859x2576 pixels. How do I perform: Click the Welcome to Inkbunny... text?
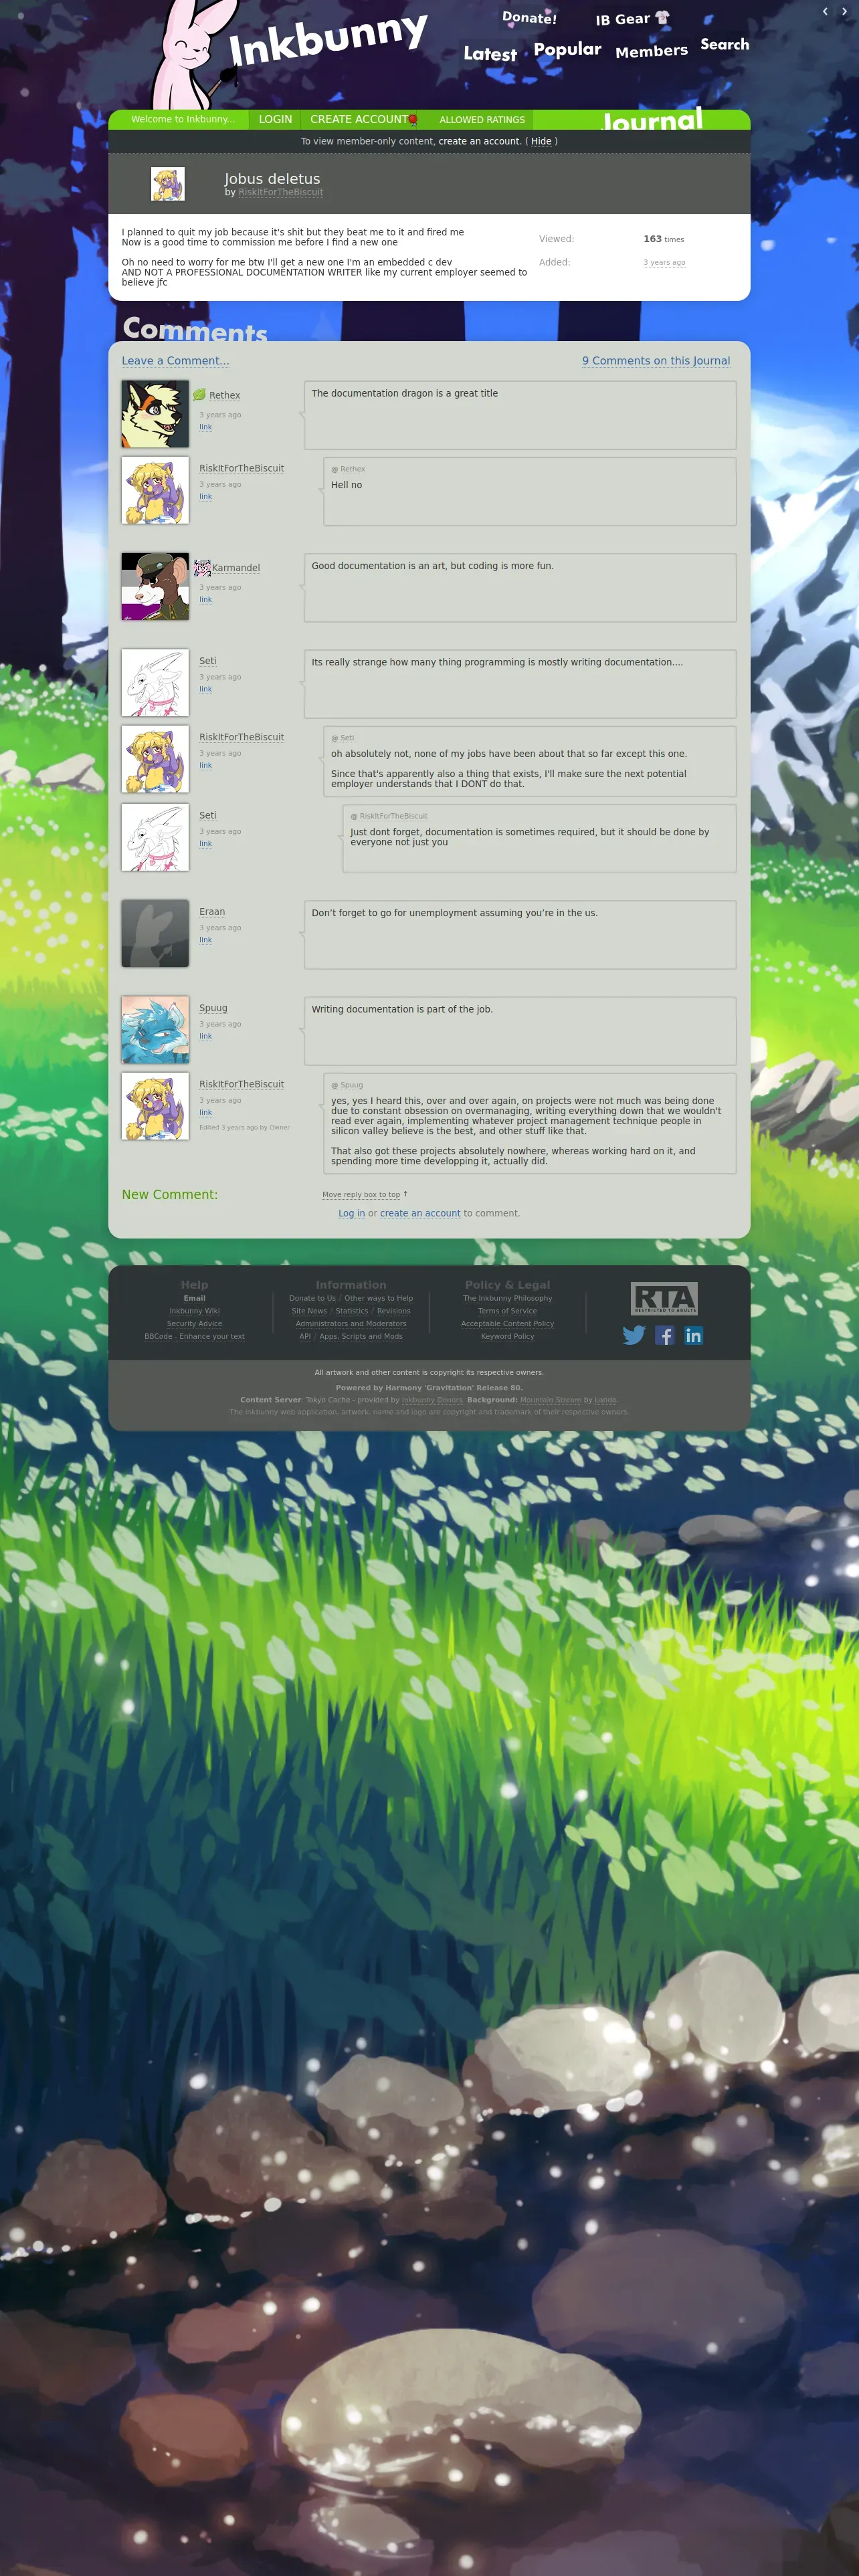click(182, 119)
